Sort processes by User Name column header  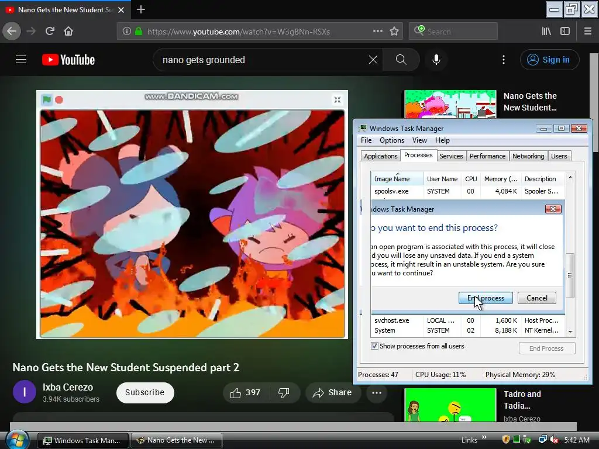pyautogui.click(x=442, y=179)
